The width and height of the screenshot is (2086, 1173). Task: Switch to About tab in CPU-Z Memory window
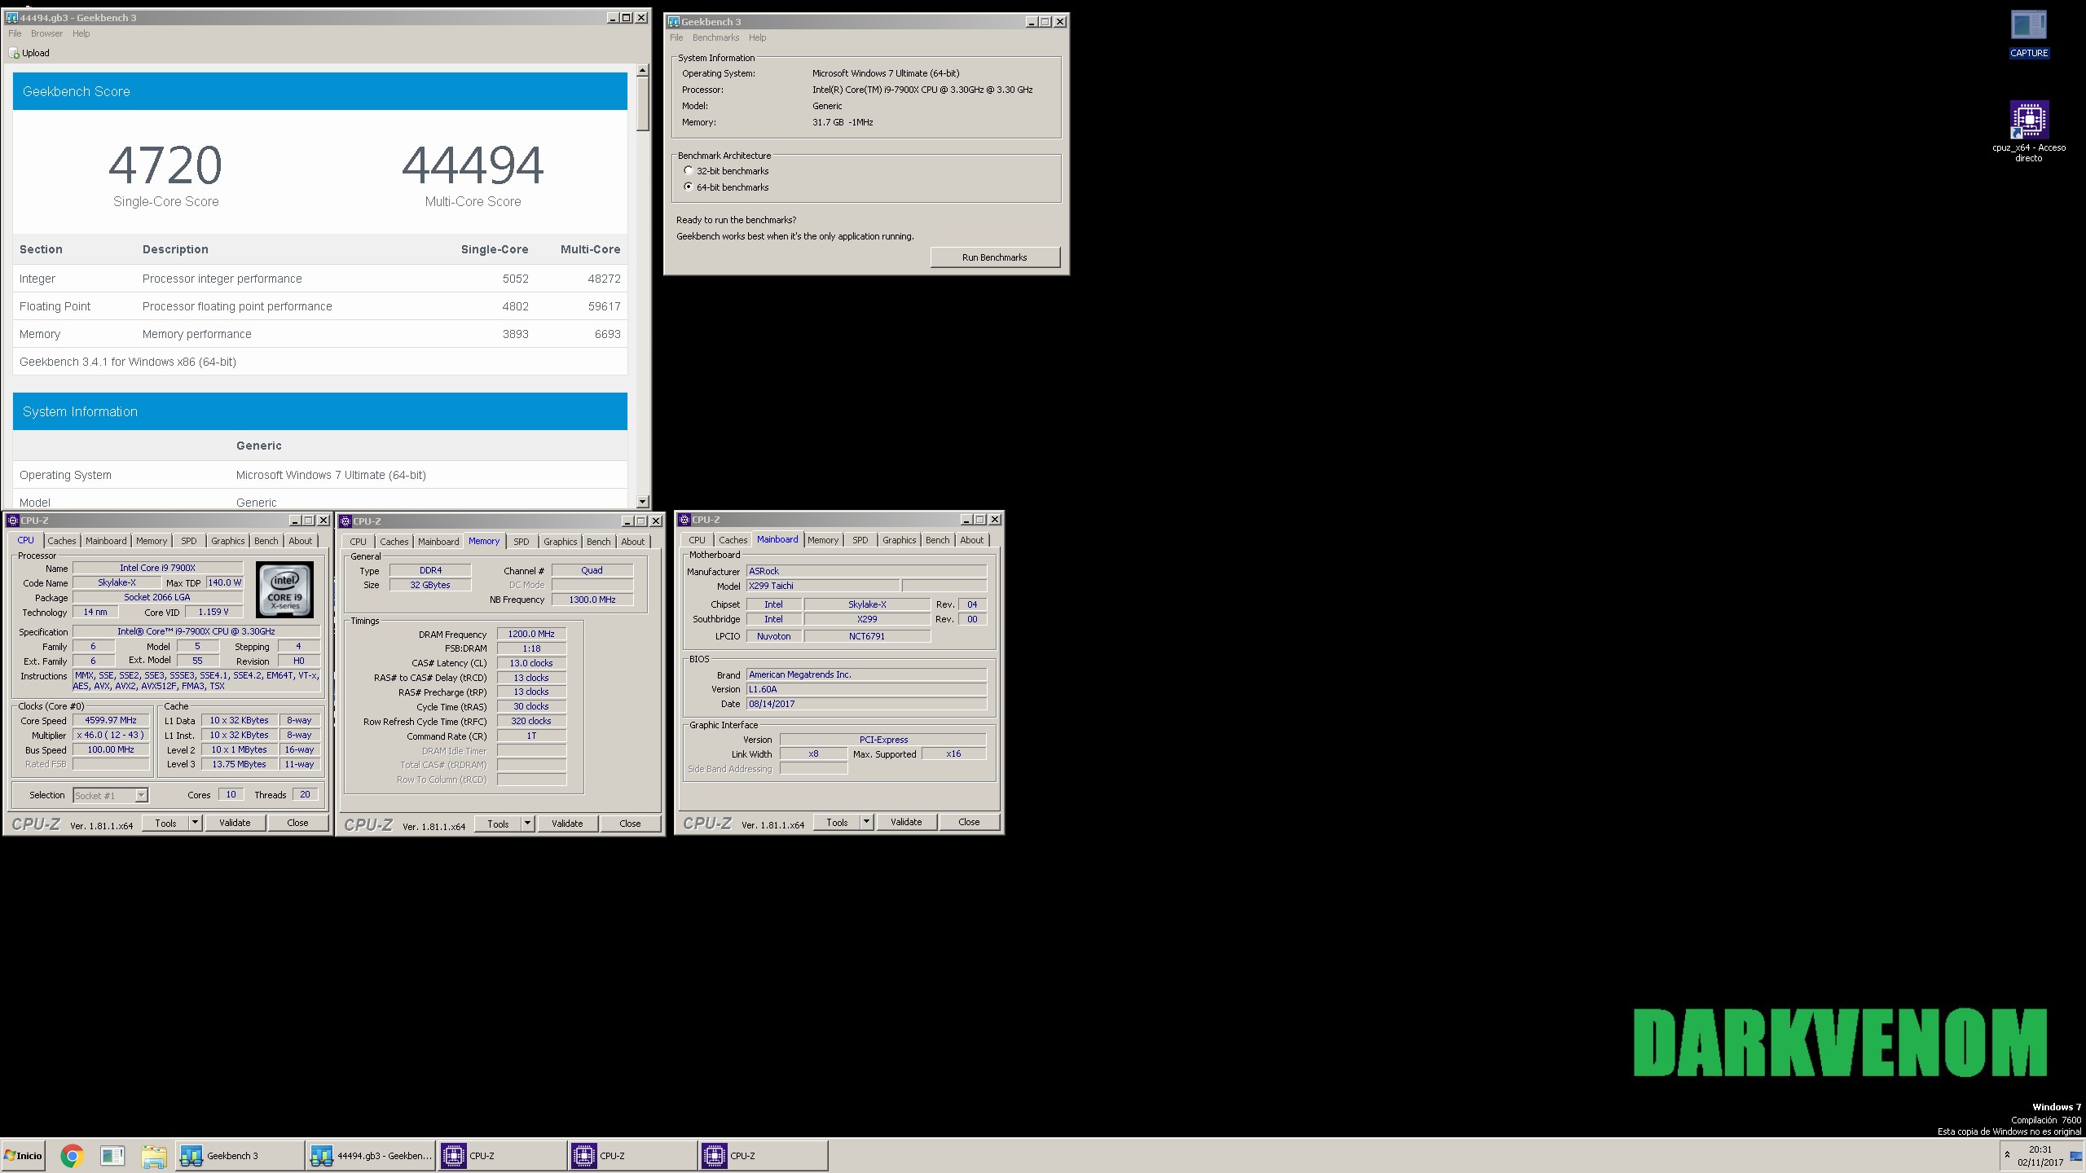tap(632, 542)
